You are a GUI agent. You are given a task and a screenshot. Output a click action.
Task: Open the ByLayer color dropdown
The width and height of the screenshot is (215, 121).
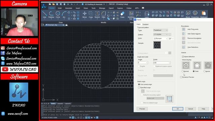point(161,39)
